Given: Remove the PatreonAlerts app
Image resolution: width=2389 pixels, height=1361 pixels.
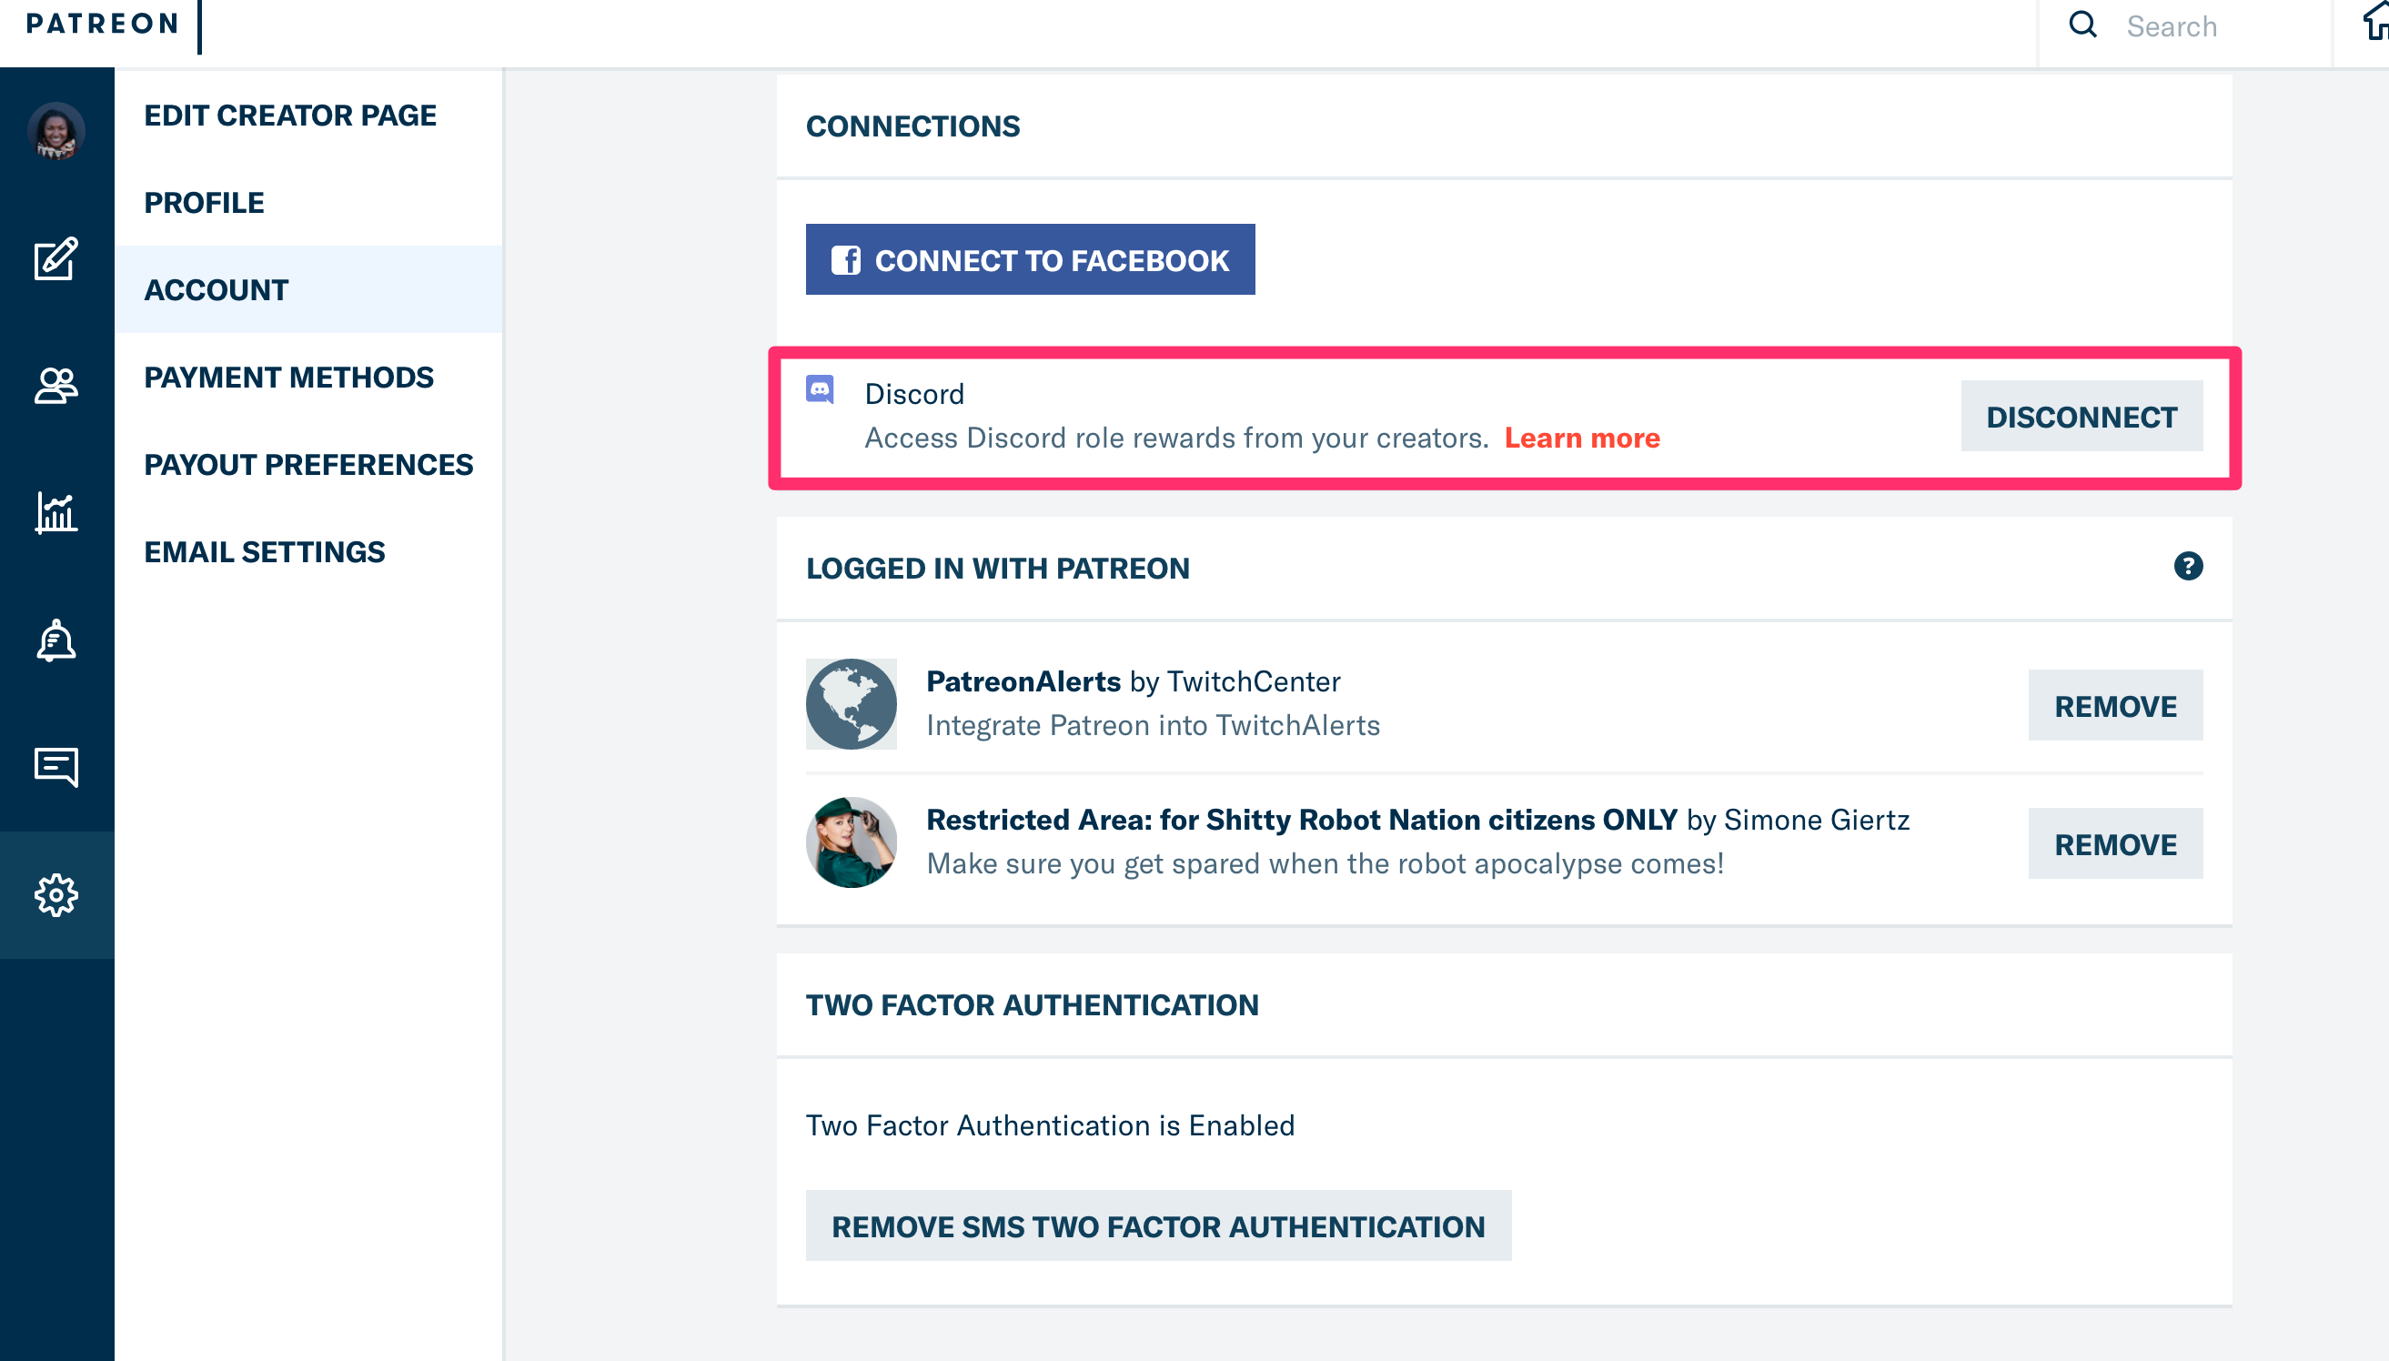Looking at the screenshot, I should [2114, 706].
